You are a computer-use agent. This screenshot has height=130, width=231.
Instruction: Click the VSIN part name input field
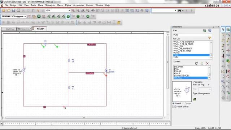192,35
